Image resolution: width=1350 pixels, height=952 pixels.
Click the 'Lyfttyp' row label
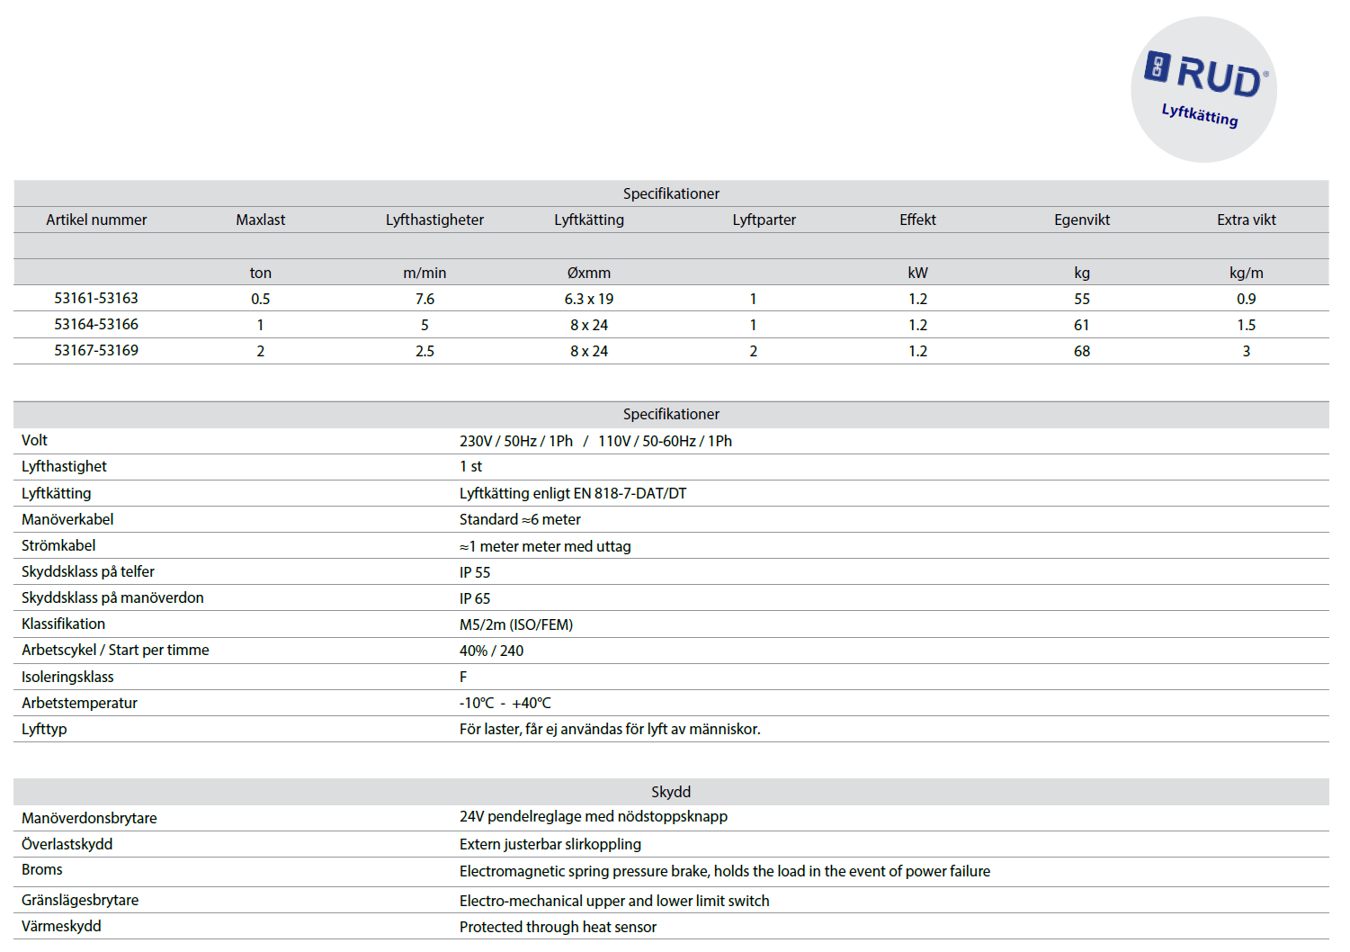44,729
